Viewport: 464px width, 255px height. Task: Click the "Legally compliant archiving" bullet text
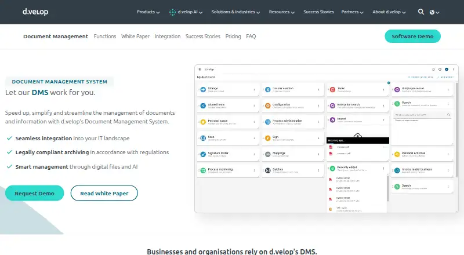click(52, 152)
